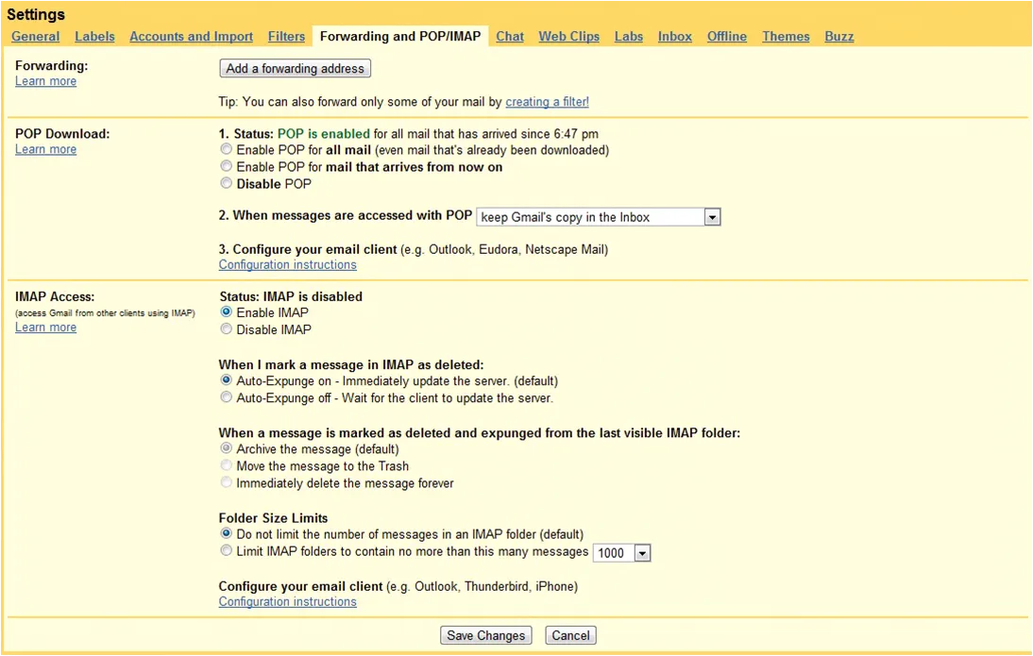Open the creating a filter link
Viewport: 1033px width, 656px height.
(x=547, y=102)
